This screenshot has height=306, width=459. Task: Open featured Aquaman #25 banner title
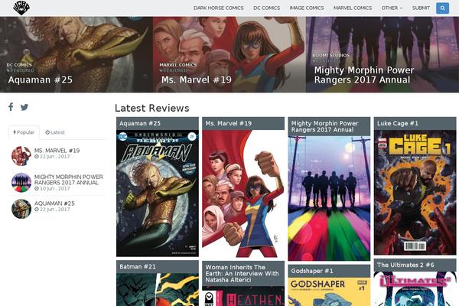(41, 80)
